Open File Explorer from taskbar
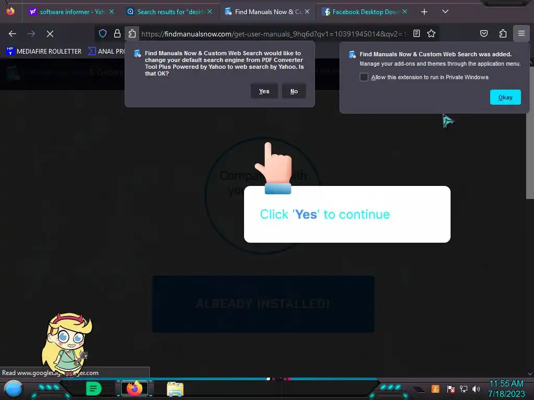Viewport: 534px width, 400px height. 175,389
